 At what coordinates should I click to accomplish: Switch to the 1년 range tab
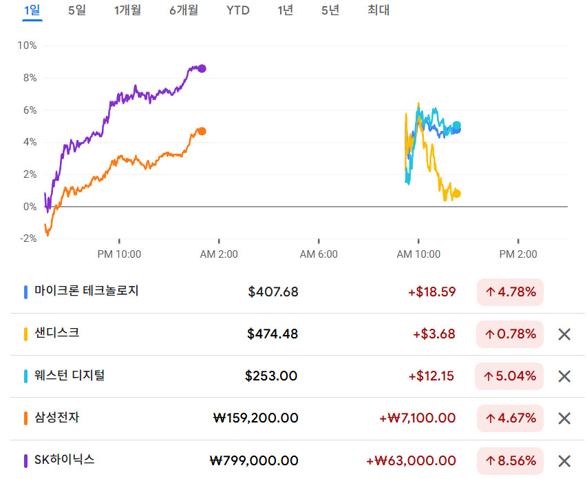click(285, 10)
